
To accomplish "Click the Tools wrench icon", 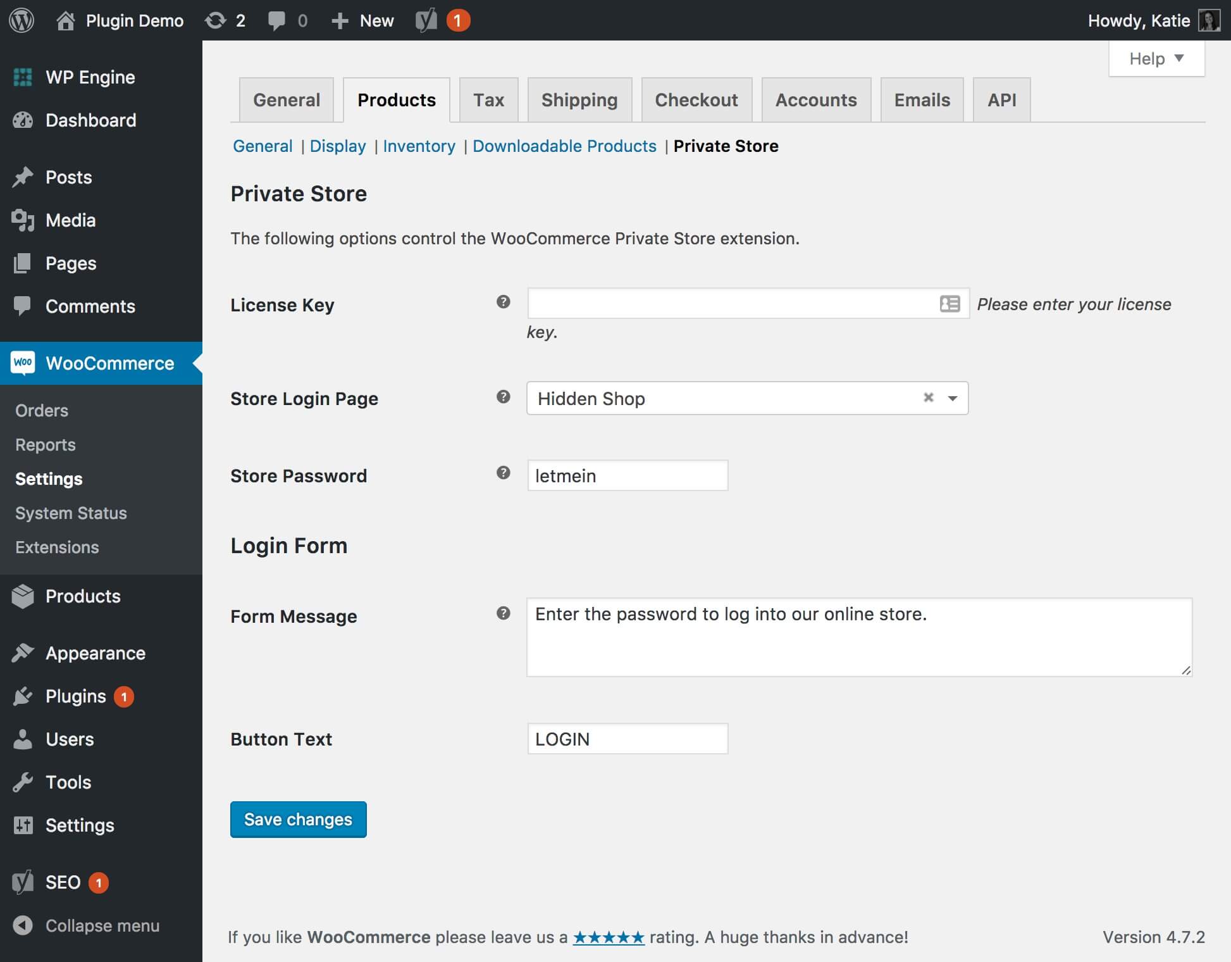I will [x=23, y=782].
